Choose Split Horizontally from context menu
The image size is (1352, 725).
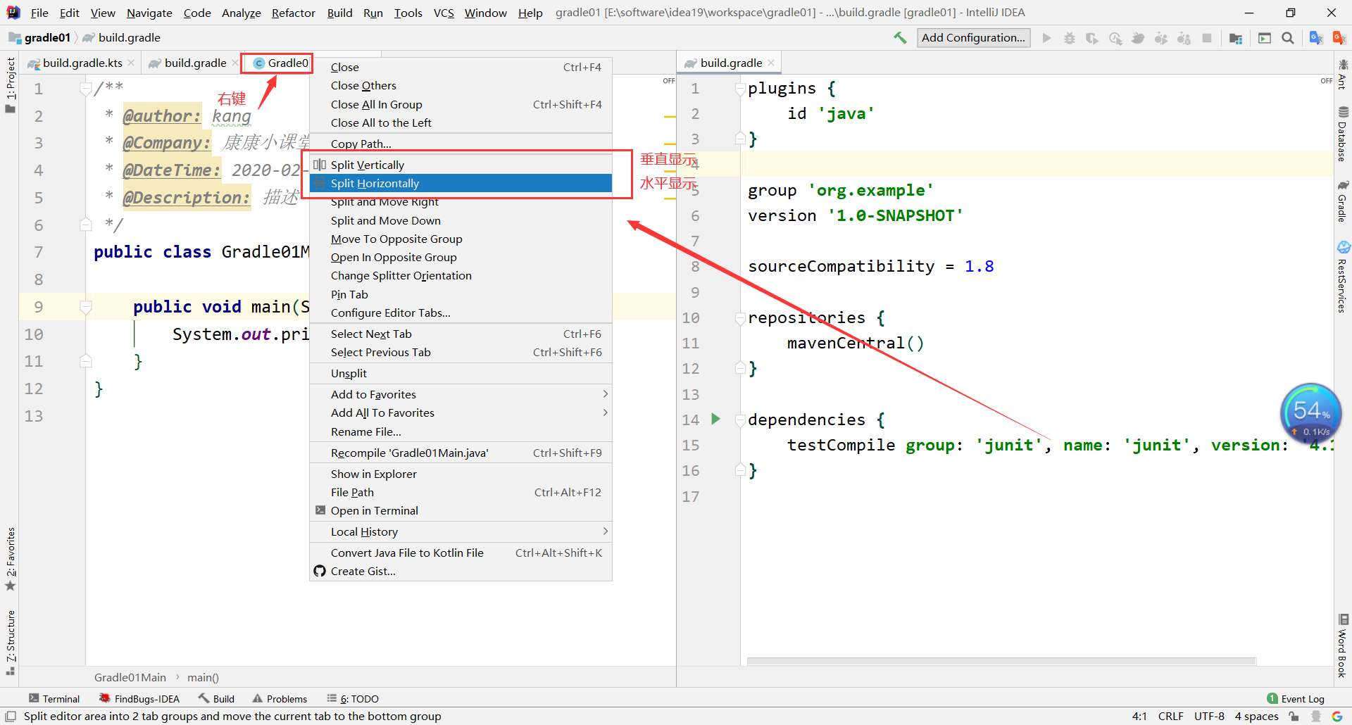coord(461,183)
